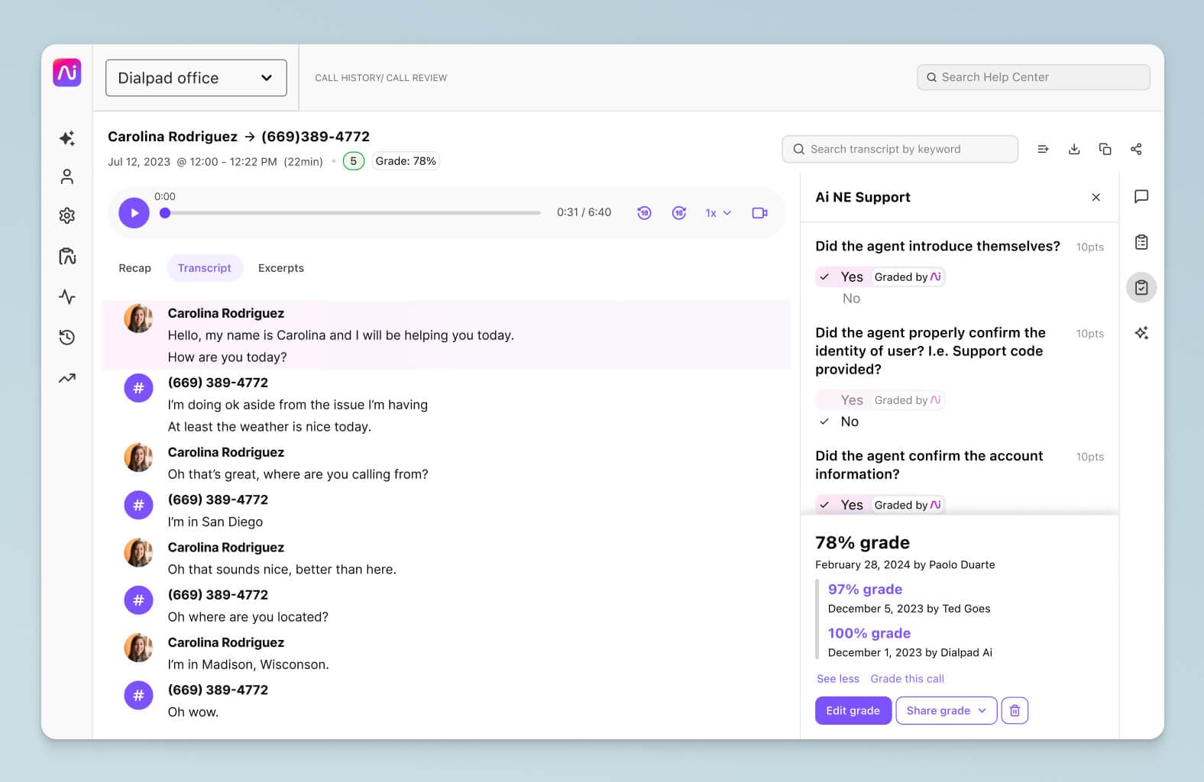Select Yes for identity confirmation question

[851, 400]
